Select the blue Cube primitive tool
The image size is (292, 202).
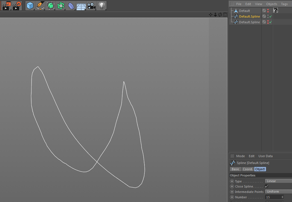click(30, 6)
